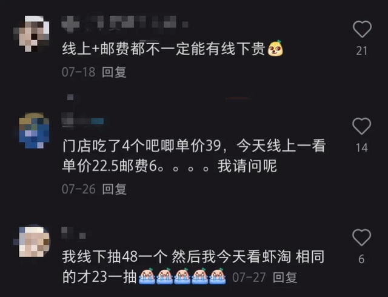Open first commenter's pixelated avatar
The width and height of the screenshot is (388, 297).
pyautogui.click(x=32, y=33)
